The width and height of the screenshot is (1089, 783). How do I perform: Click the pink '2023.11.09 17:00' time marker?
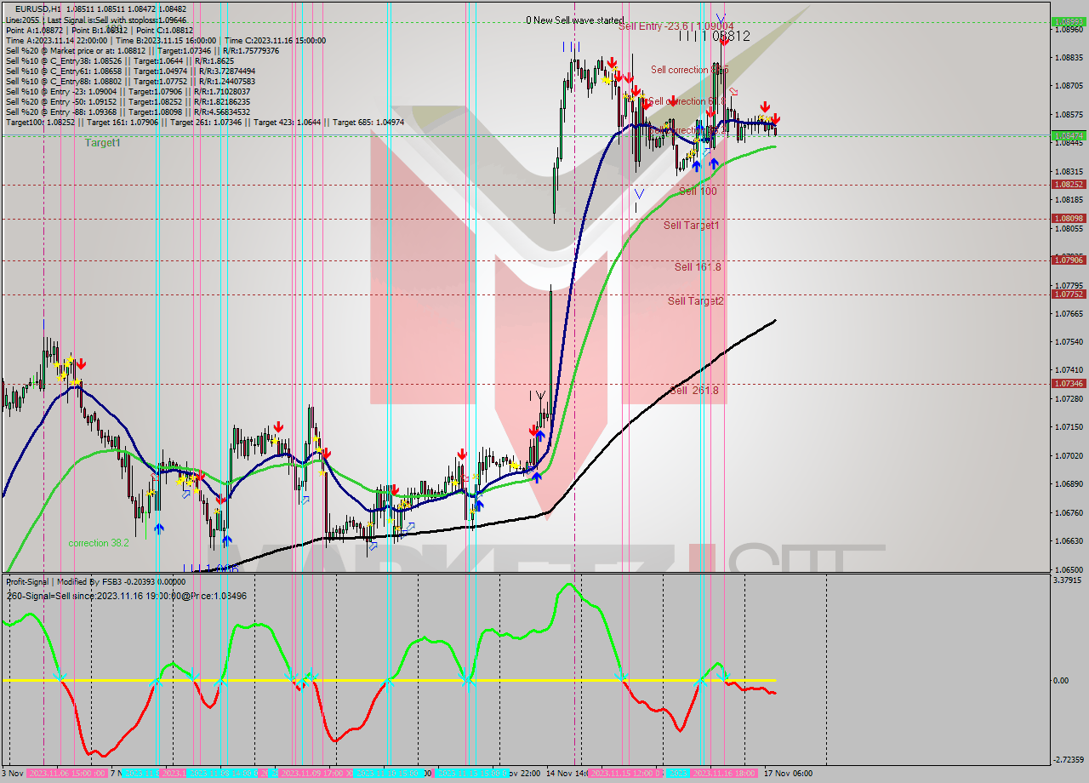pyautogui.click(x=316, y=774)
